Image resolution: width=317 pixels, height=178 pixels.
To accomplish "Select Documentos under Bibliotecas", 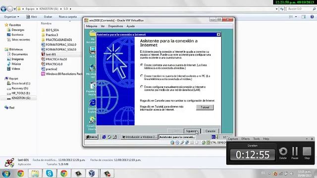I will click(x=19, y=54).
